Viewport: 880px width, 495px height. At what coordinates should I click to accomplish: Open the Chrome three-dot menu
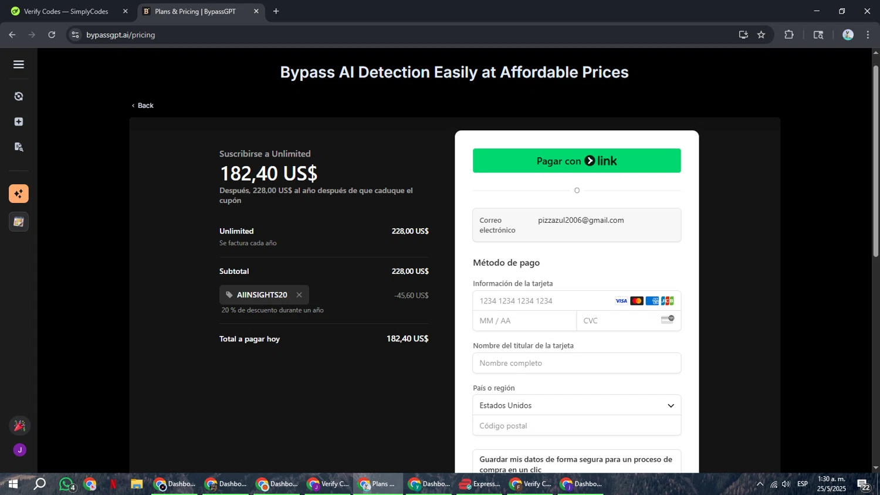coord(868,35)
